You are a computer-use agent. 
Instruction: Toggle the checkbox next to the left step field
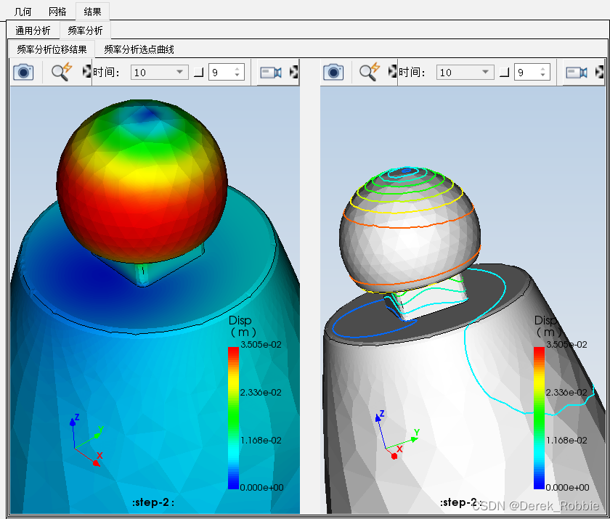[x=199, y=73]
